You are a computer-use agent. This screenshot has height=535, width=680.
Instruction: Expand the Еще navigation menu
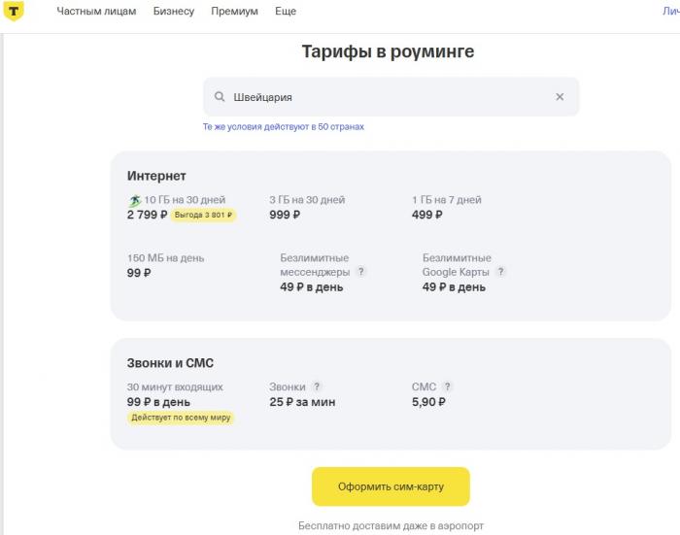[286, 12]
